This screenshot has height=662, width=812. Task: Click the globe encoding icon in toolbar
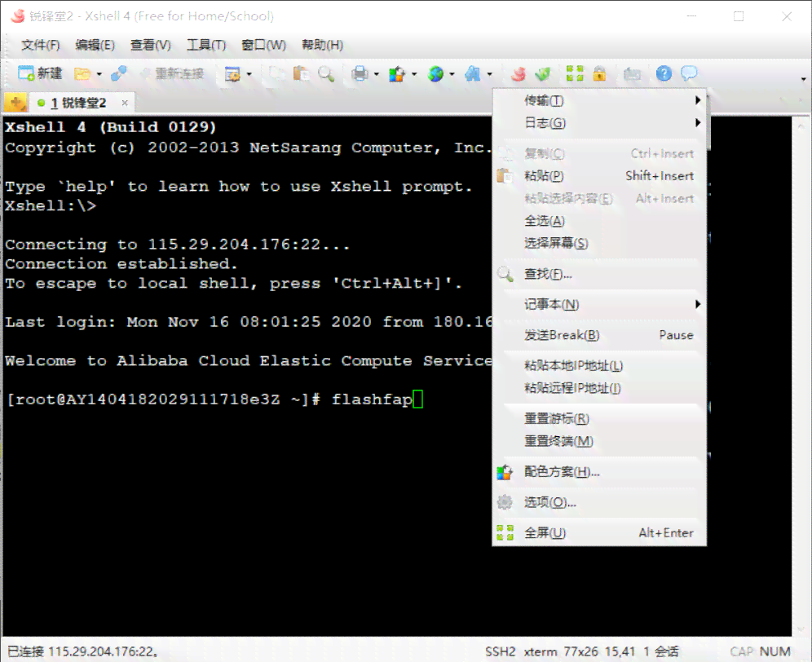click(435, 74)
